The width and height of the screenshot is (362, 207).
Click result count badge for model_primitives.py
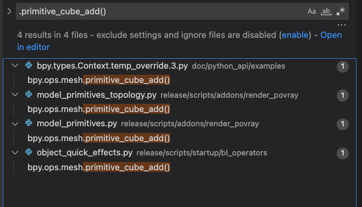pyautogui.click(x=343, y=124)
